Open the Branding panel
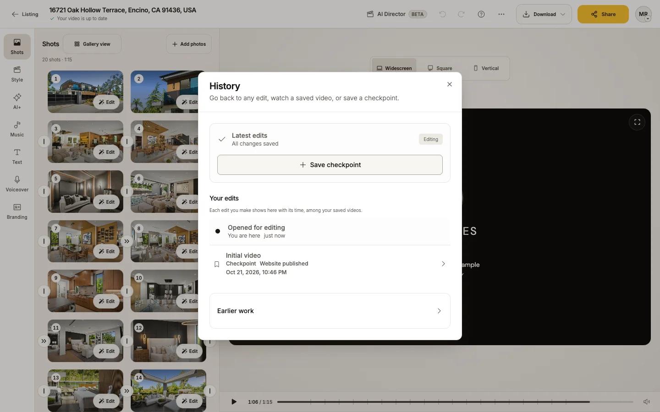Viewport: 660px width, 412px height. (17, 211)
